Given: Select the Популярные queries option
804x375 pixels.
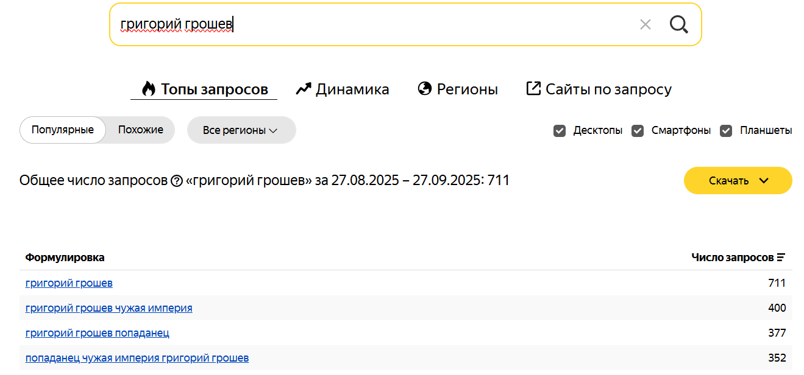Looking at the screenshot, I should pos(63,130).
